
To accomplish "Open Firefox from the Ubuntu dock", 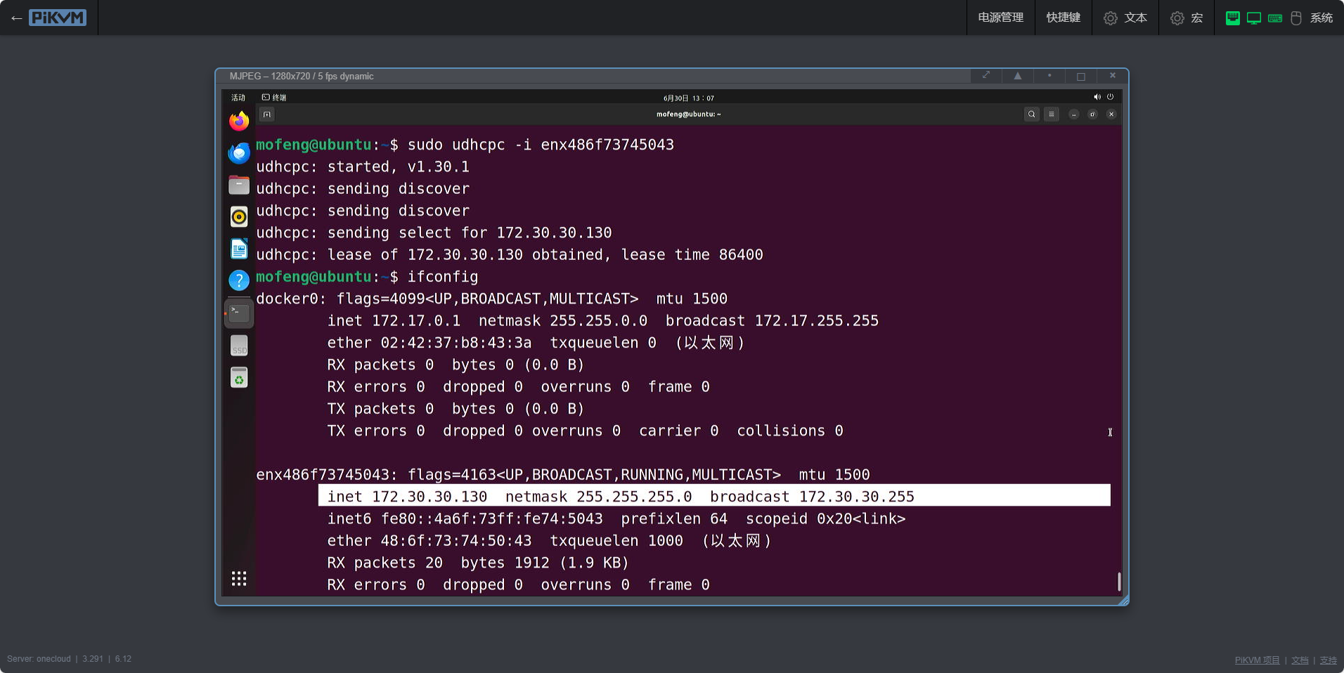I will [x=239, y=122].
